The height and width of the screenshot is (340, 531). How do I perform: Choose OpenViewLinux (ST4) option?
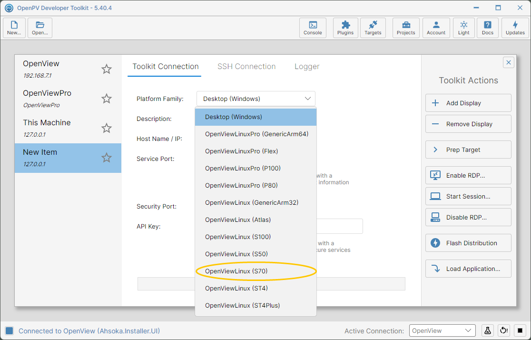pyautogui.click(x=256, y=288)
